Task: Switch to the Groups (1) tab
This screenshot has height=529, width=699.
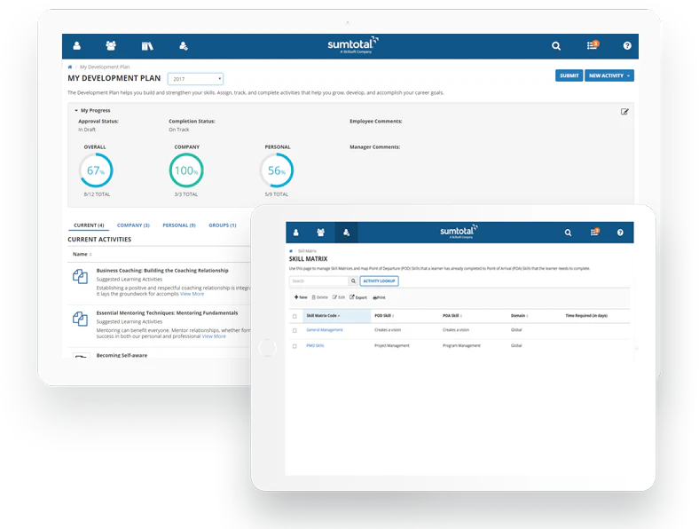Action: [223, 225]
